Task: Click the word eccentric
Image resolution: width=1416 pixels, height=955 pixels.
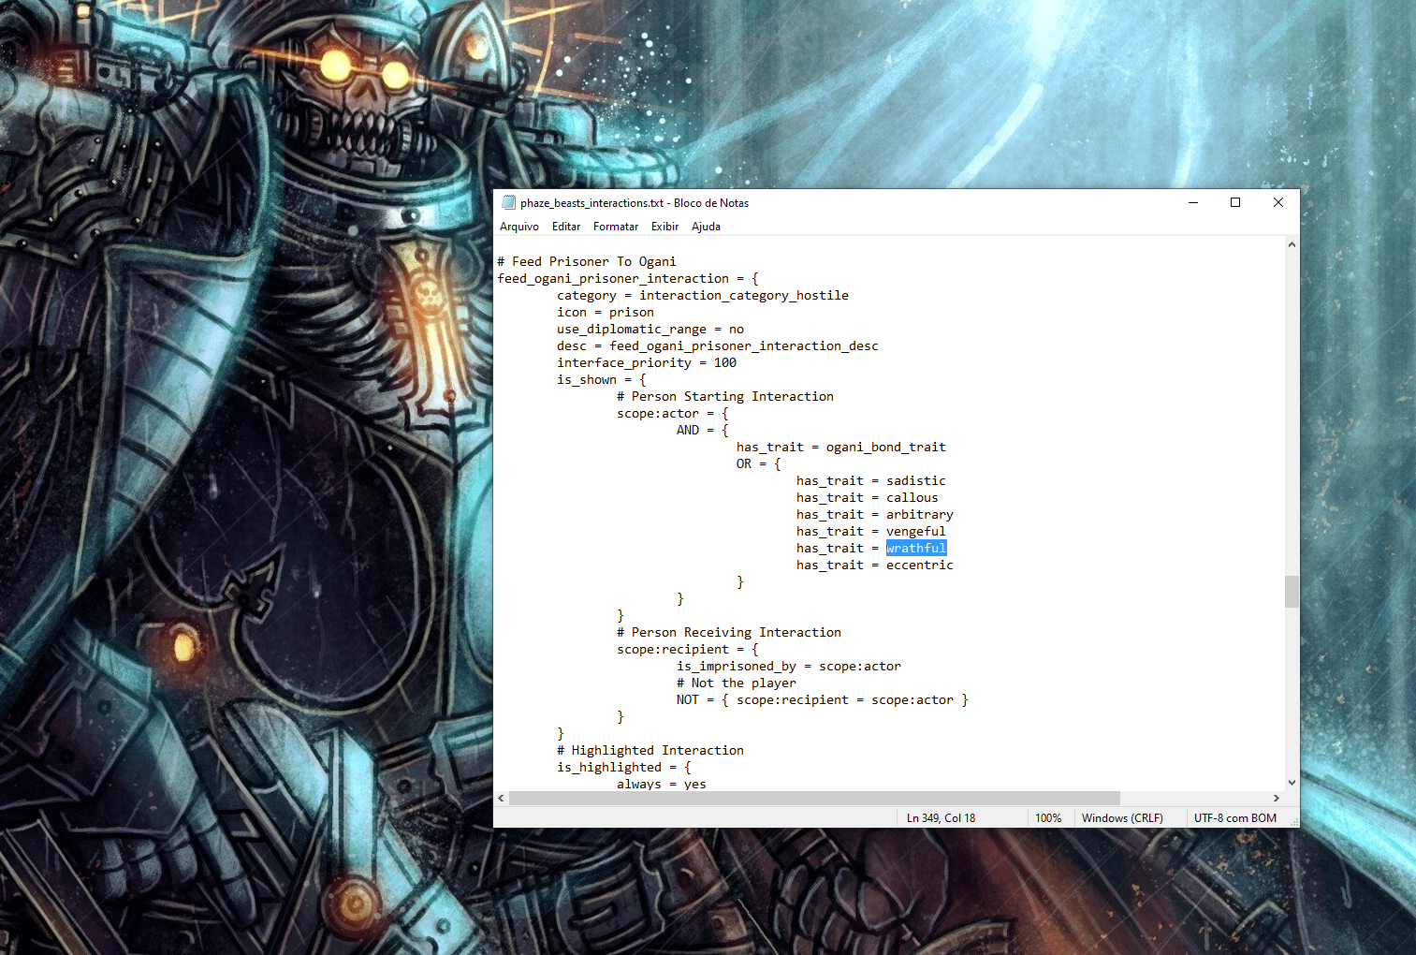Action: 920,566
